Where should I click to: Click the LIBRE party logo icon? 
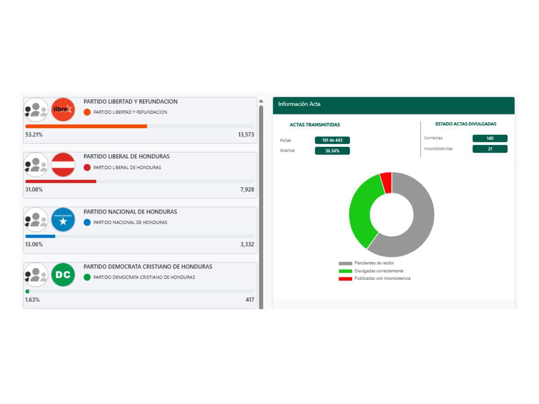[63, 110]
